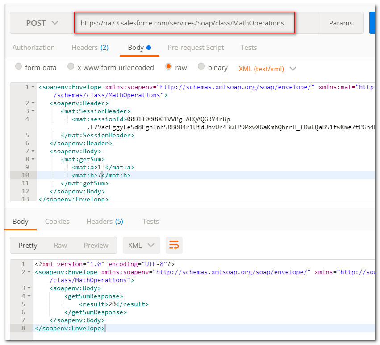Select the x-www-form-urlencoded radio button
380x345 pixels.
click(x=71, y=66)
